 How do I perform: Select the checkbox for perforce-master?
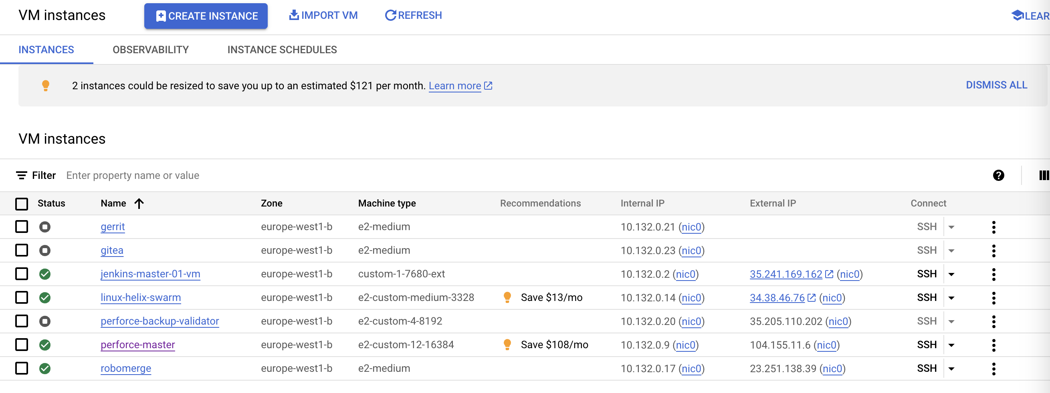click(x=21, y=344)
